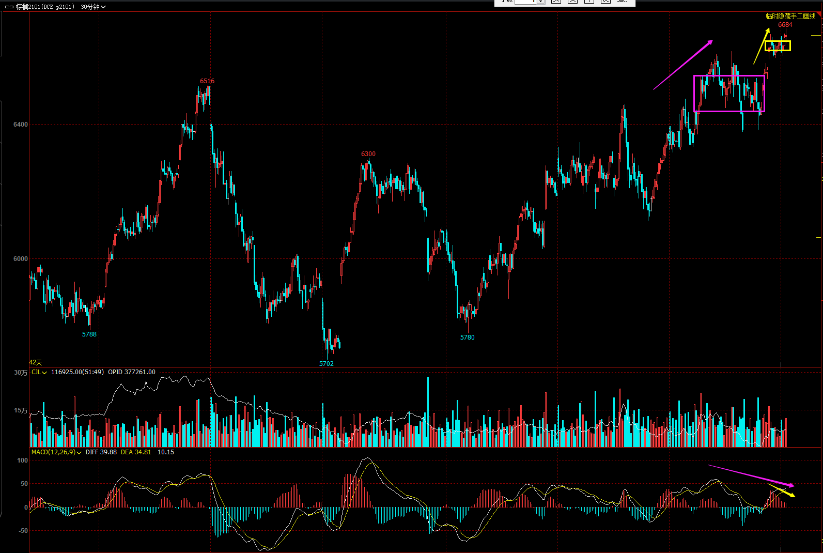Click the 6400 price axis label

pyautogui.click(x=21, y=125)
